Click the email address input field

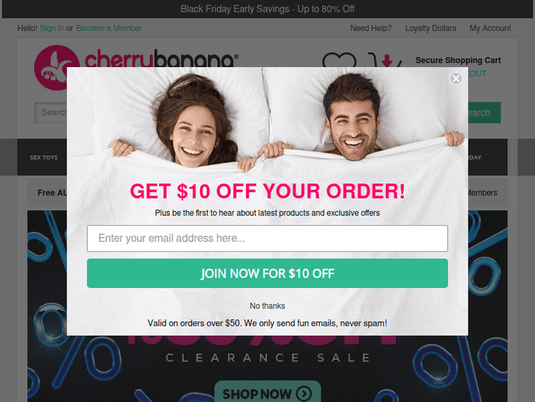(267, 238)
